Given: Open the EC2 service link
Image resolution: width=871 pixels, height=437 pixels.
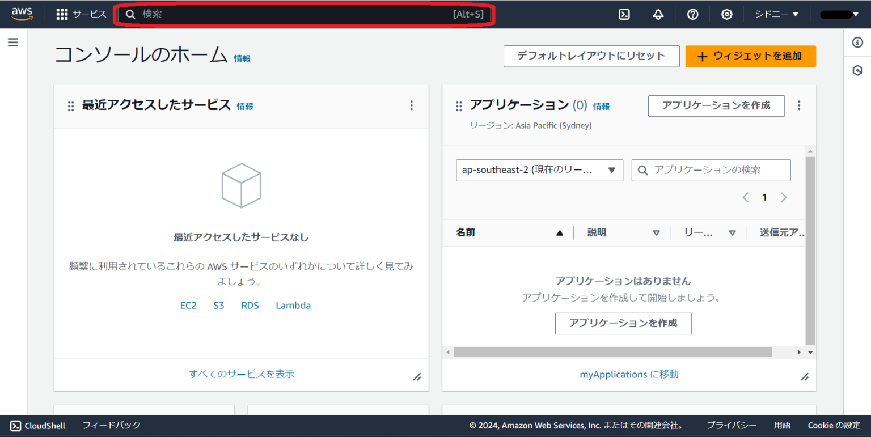Looking at the screenshot, I should coord(188,305).
